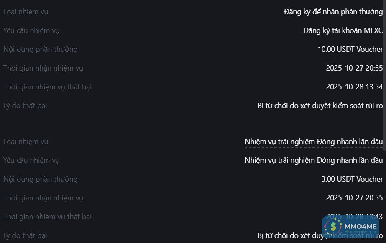Click the first 'Lý do thất bại' label
The width and height of the screenshot is (386, 243).
(x=25, y=106)
